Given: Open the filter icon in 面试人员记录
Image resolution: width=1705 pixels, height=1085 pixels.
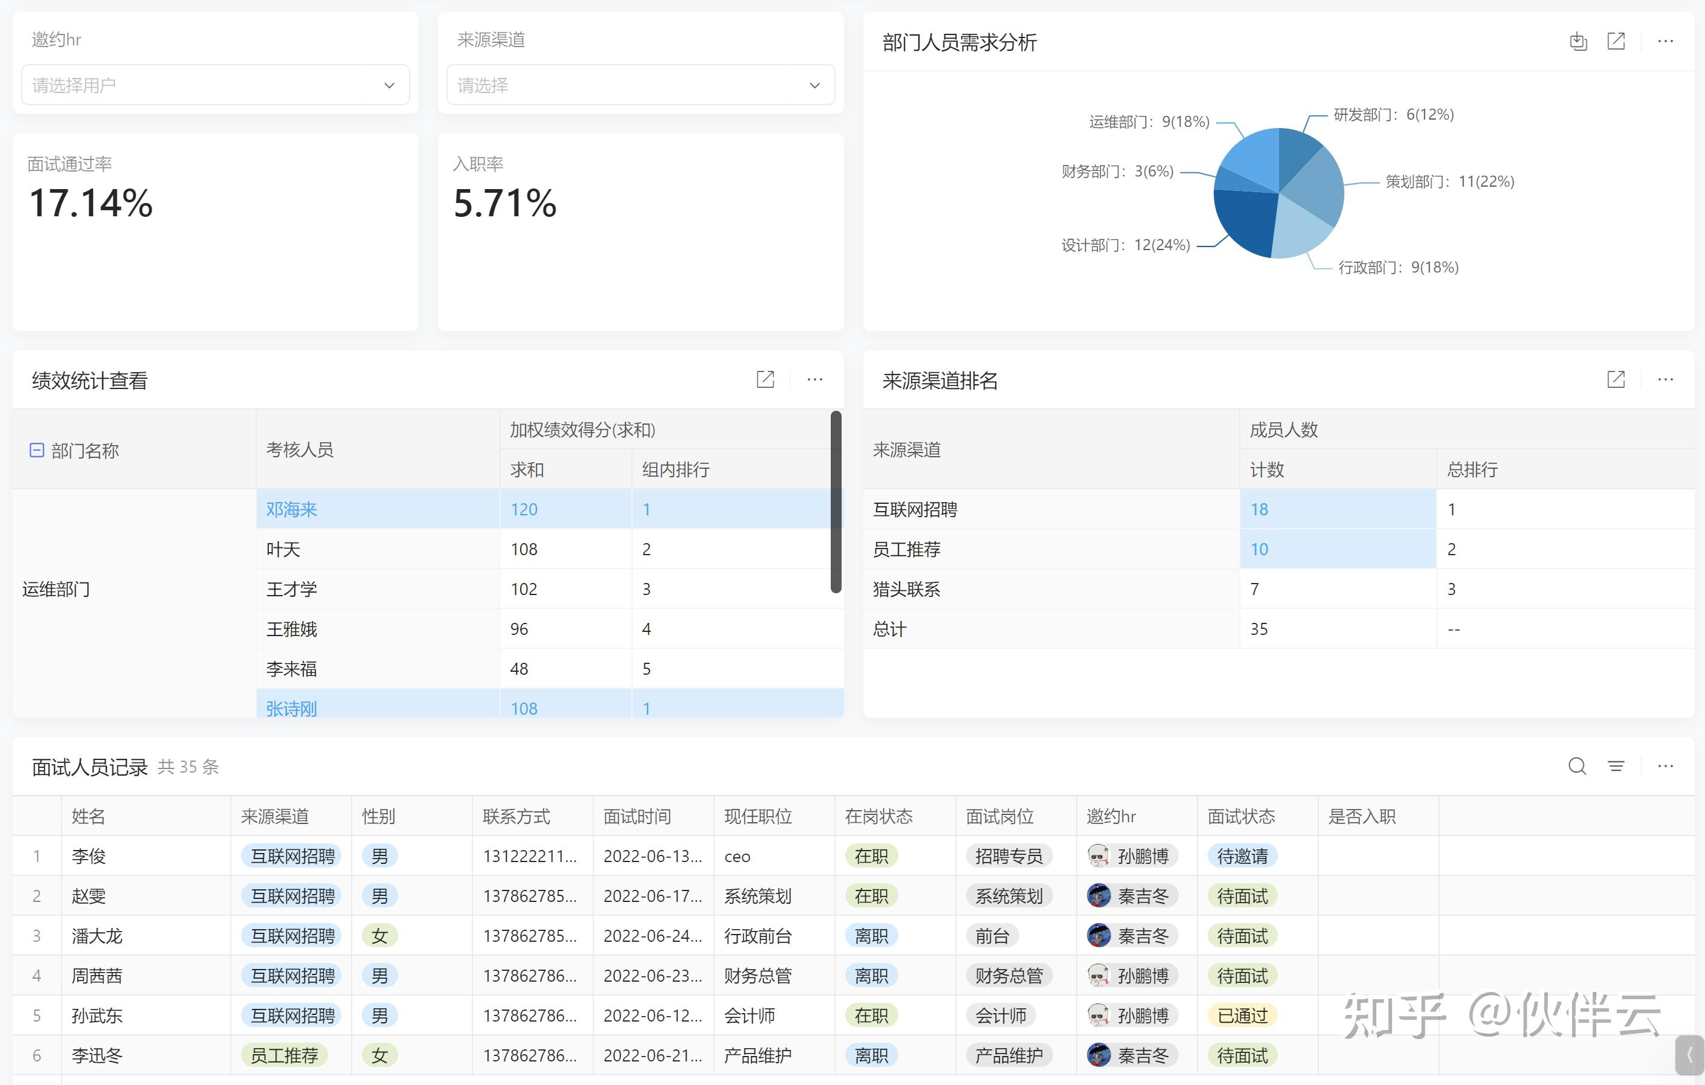Looking at the screenshot, I should [1616, 766].
